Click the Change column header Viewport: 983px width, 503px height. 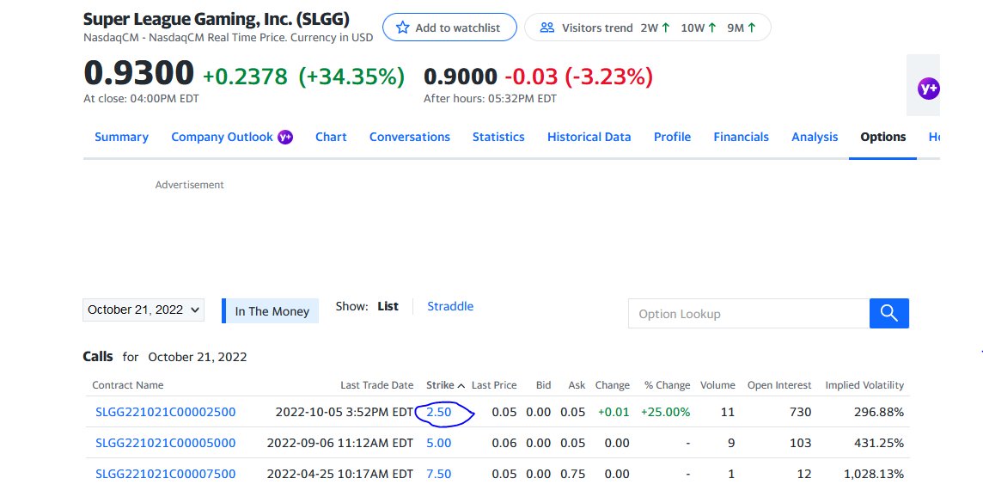[613, 385]
